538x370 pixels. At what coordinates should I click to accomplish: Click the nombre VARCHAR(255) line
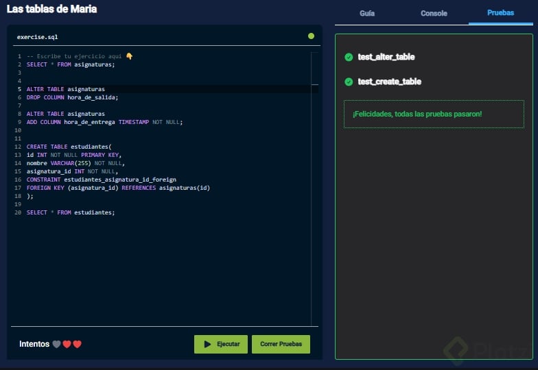pos(75,163)
